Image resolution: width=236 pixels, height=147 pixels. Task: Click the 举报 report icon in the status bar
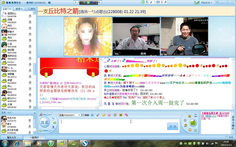point(229,137)
